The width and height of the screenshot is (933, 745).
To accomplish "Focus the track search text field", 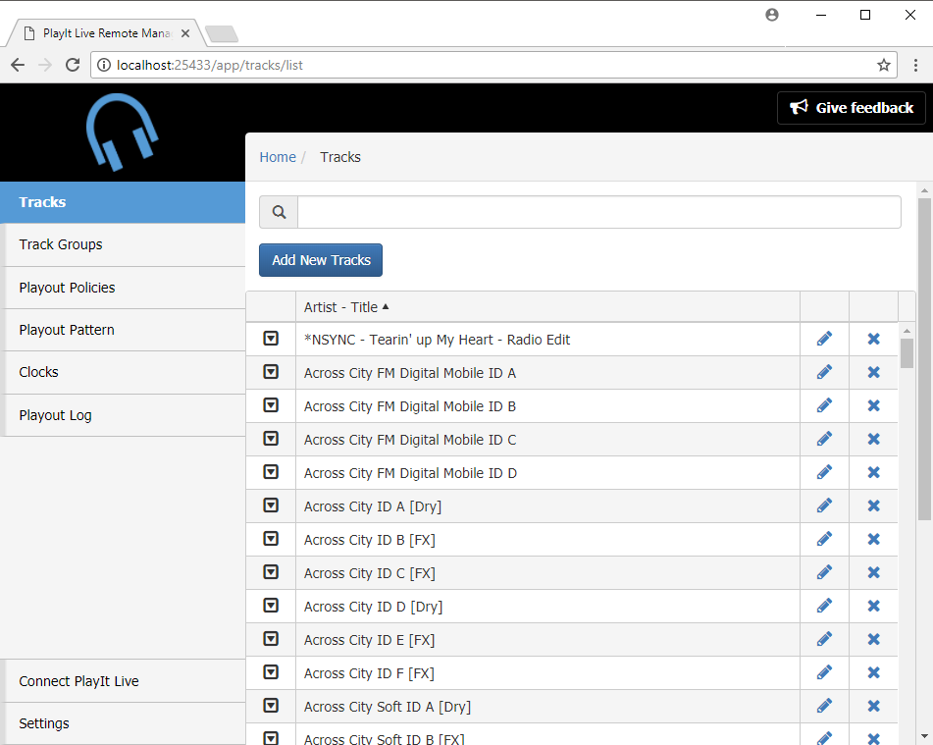I will point(598,212).
